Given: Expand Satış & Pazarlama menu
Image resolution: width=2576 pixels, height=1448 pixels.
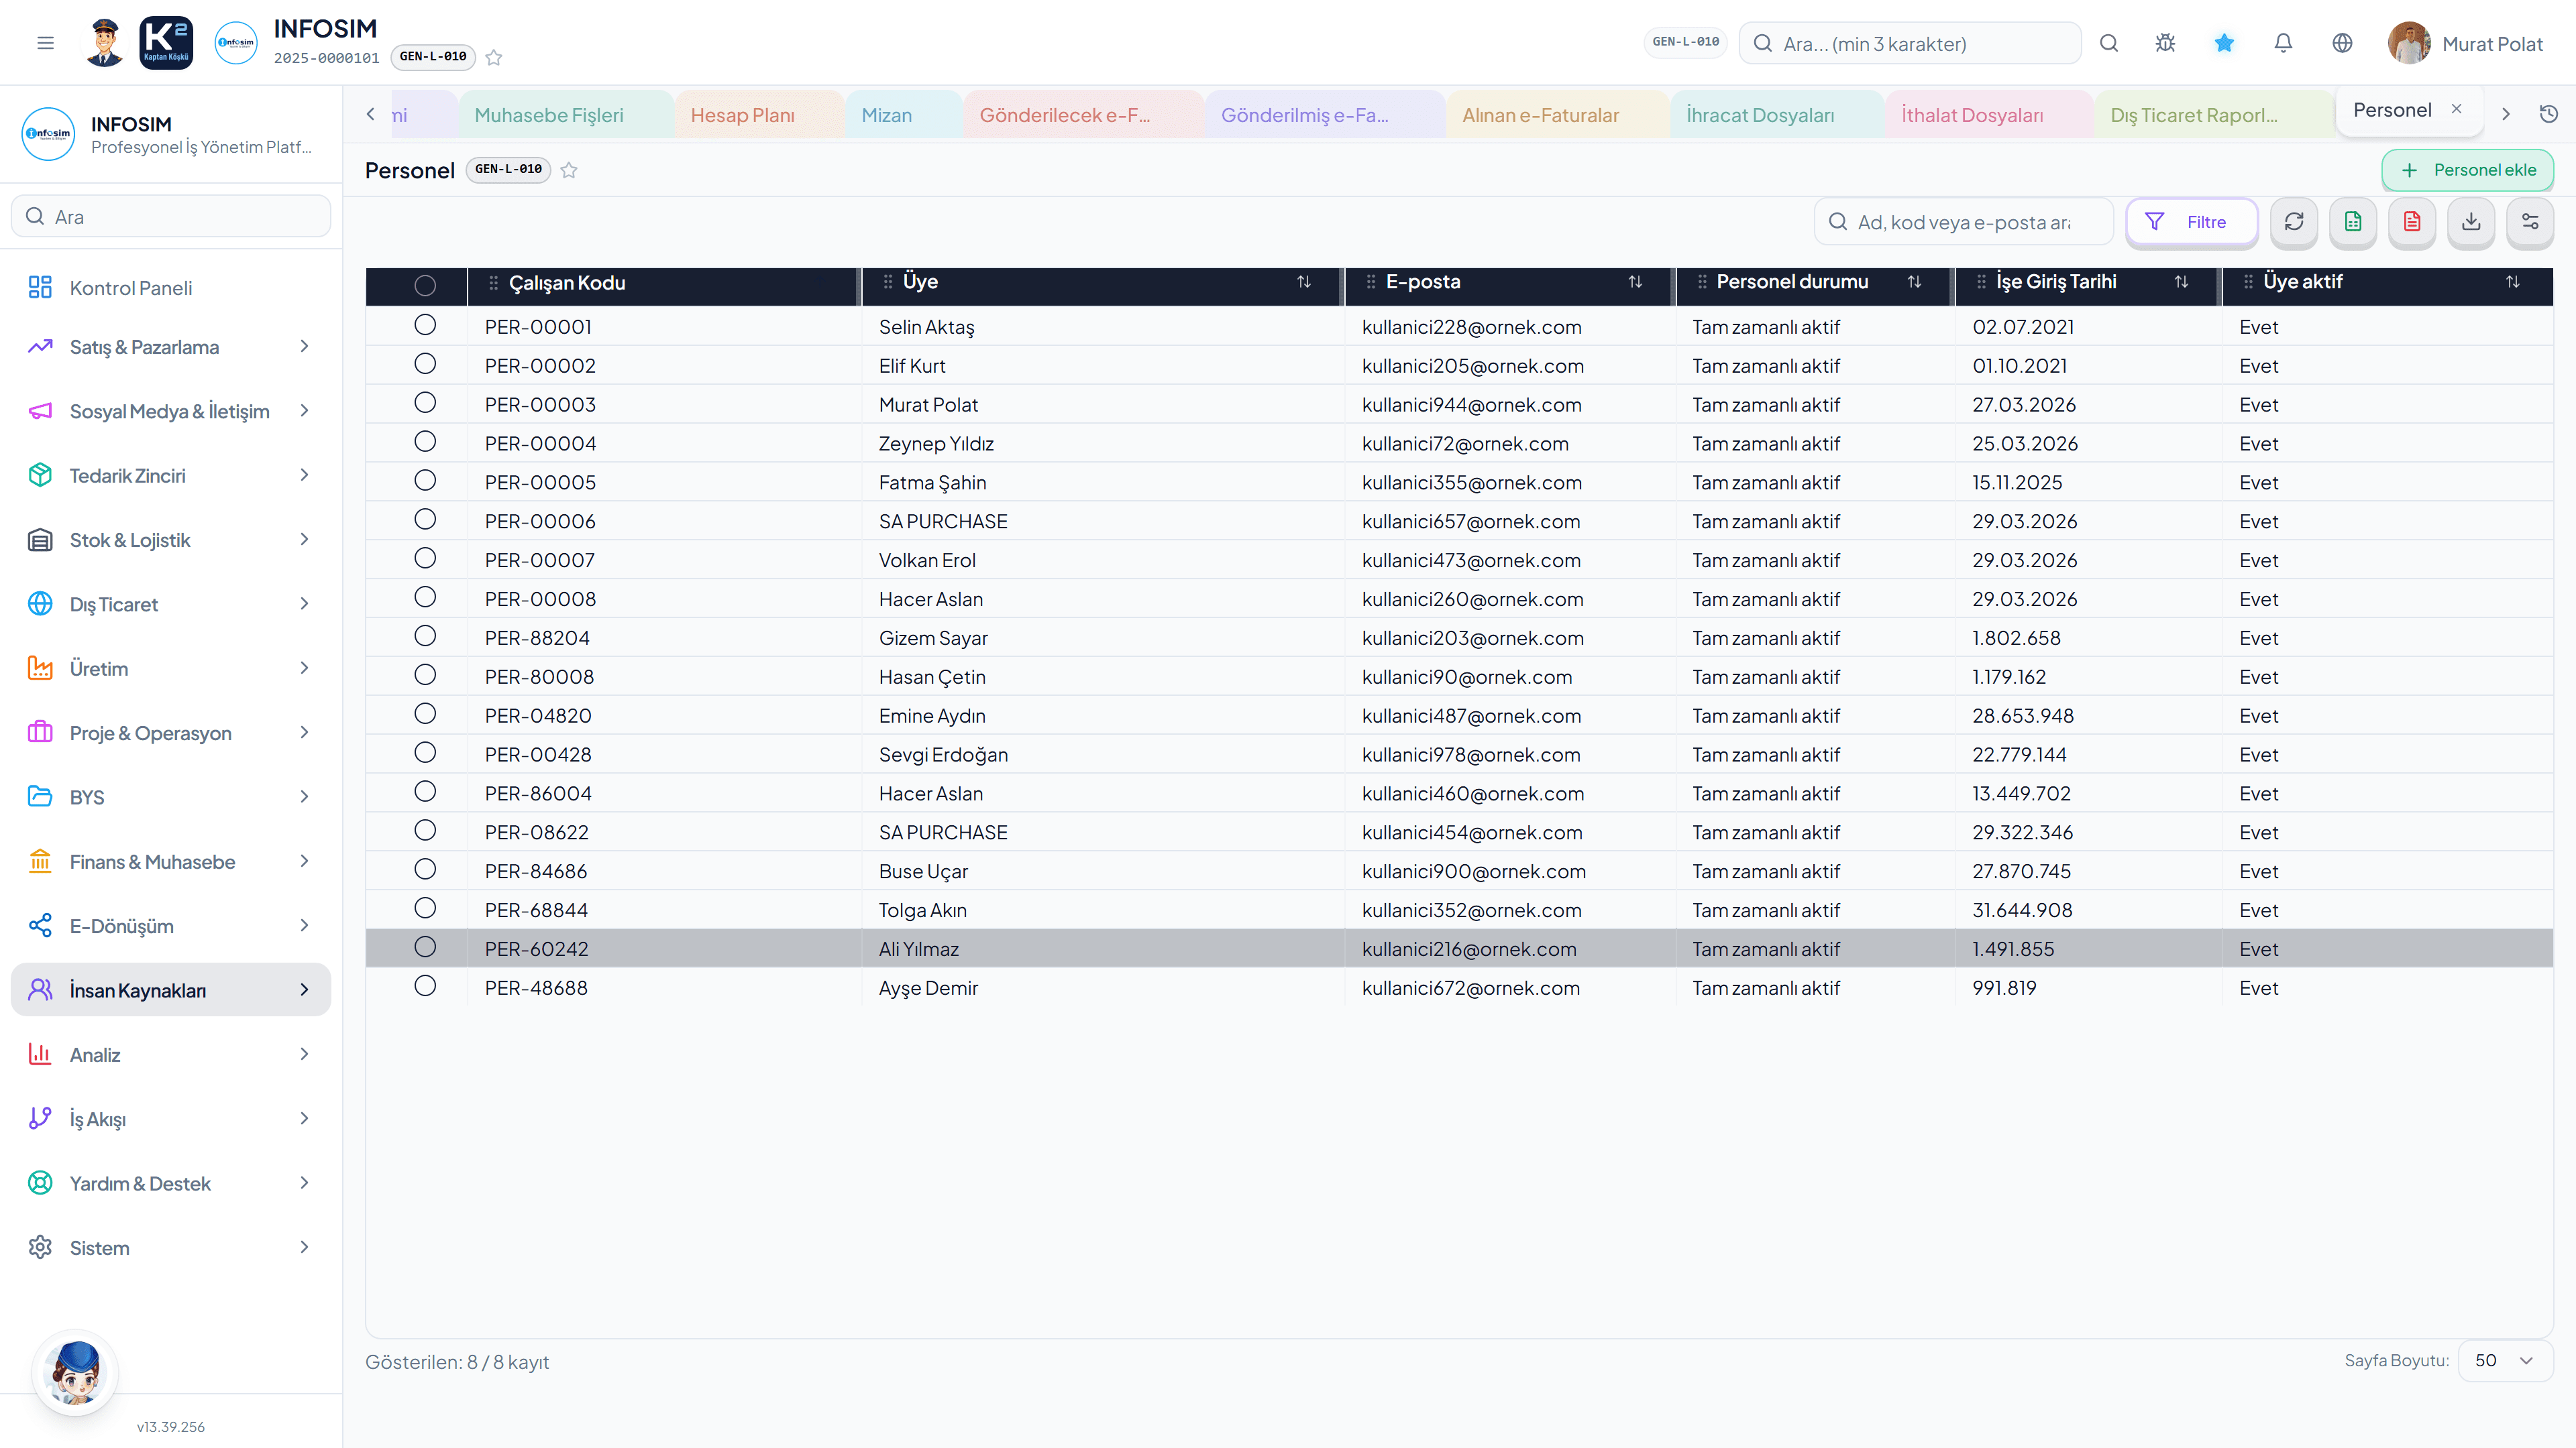Looking at the screenshot, I should pos(170,347).
